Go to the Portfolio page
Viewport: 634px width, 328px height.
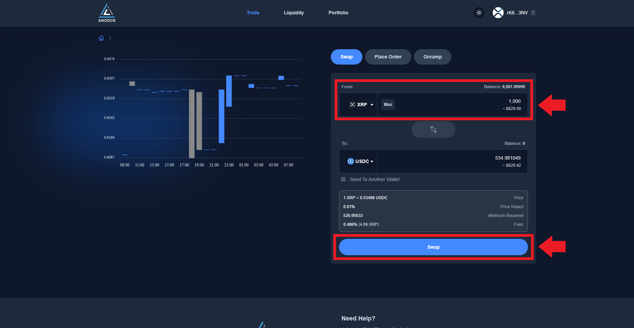338,13
